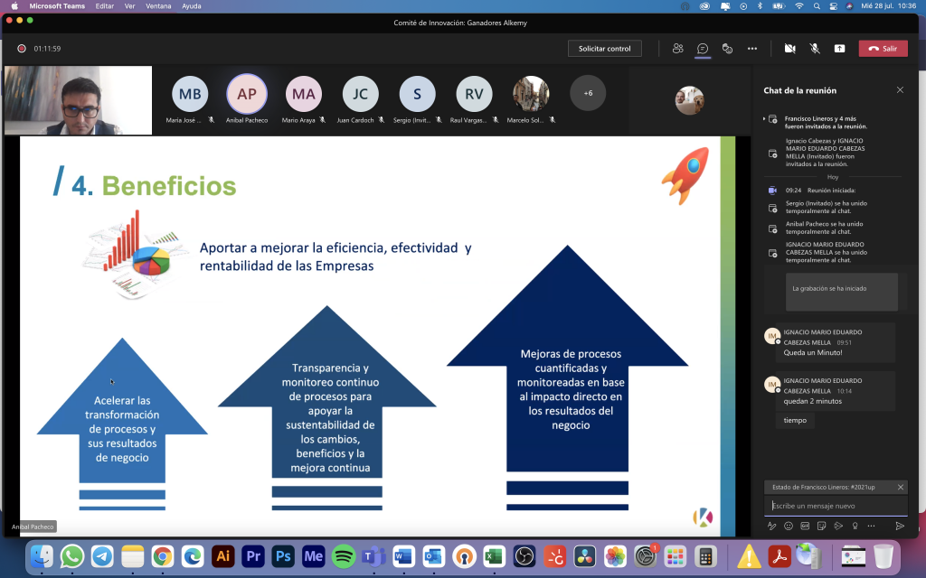The image size is (926, 578).
Task: Toggle the meeting chat panel icon
Action: click(x=702, y=49)
